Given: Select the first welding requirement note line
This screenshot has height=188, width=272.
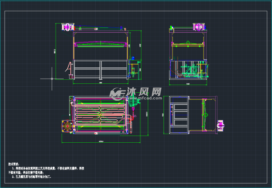Looking at the screenshot, I should point(50,168).
